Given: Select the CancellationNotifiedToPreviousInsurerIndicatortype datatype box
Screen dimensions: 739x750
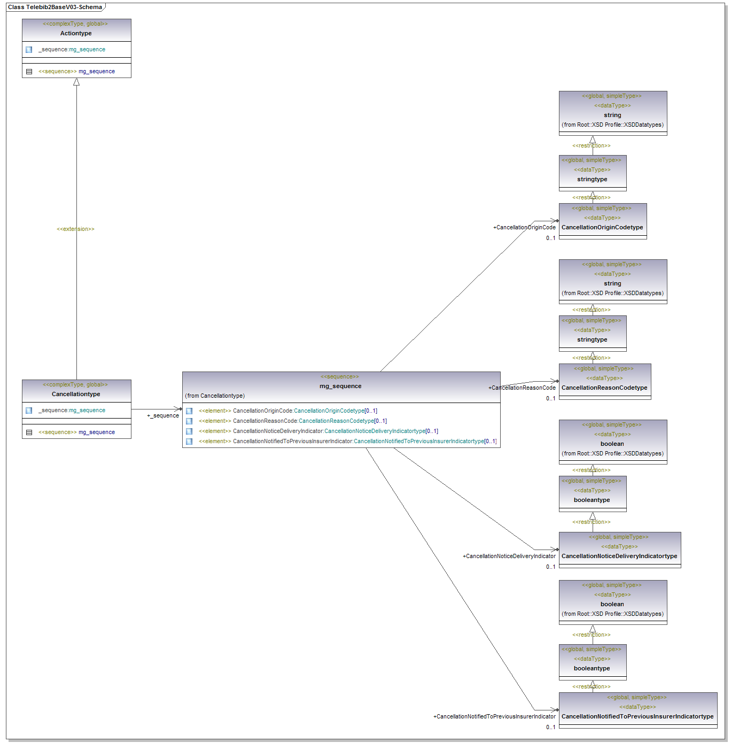Looking at the screenshot, I should (x=637, y=716).
